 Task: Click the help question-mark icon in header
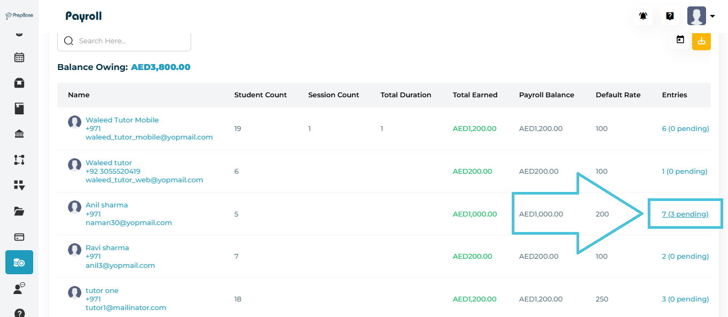tap(670, 16)
